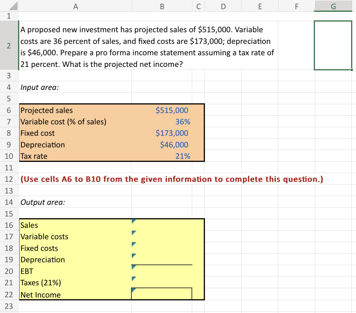Click the output 'Depreciation' label in row 19
356x313 pixels.
coord(42,260)
